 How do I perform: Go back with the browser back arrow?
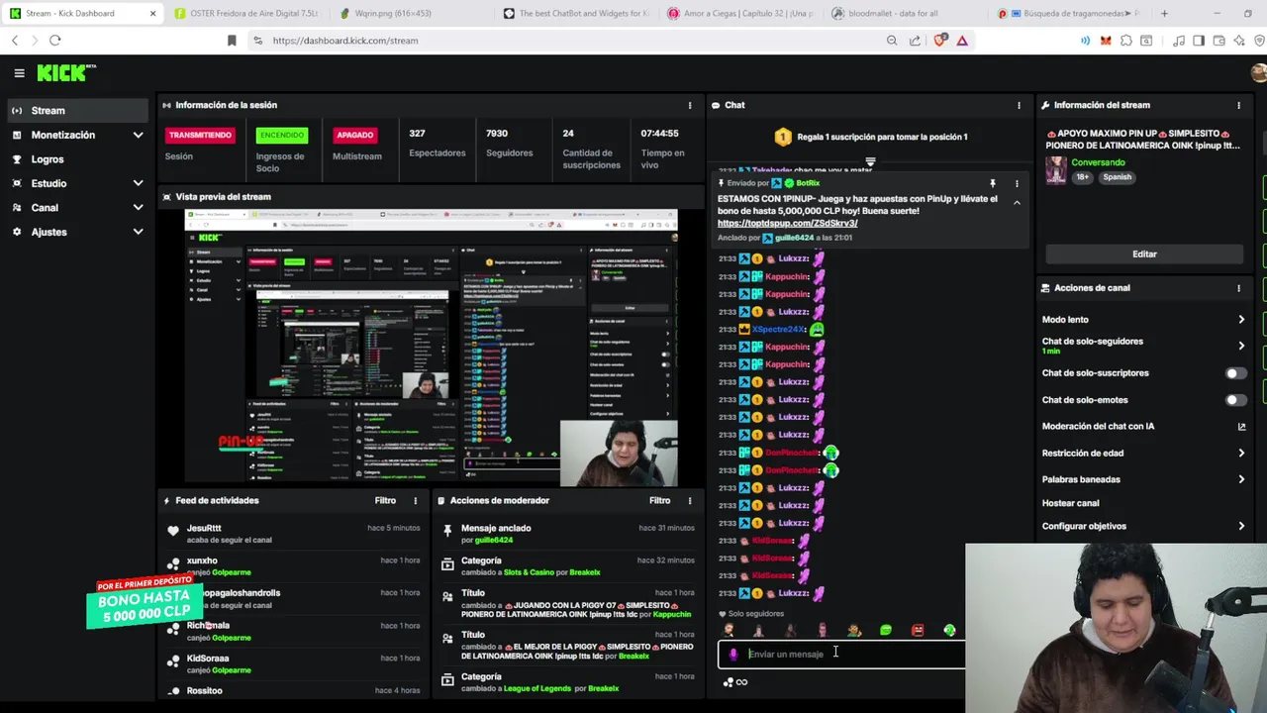coord(15,41)
